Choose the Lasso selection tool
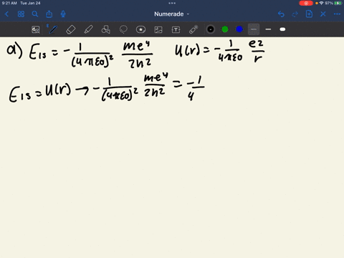The image size is (344, 258). 123,29
